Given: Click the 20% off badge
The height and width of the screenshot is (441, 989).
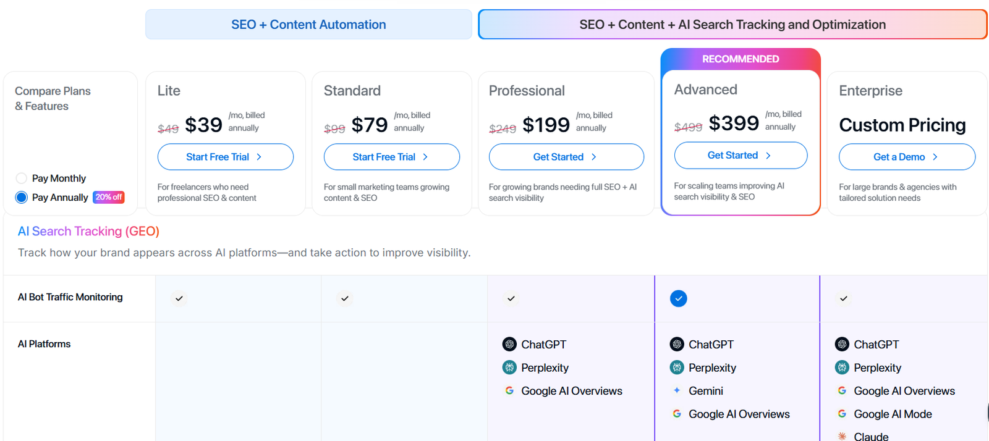Looking at the screenshot, I should pos(109,197).
